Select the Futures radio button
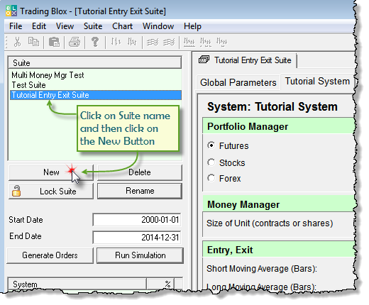Screen dimensions: 369x305 [211, 145]
